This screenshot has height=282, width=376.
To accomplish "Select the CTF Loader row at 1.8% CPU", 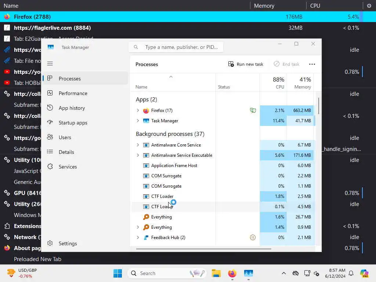I will pos(223,196).
